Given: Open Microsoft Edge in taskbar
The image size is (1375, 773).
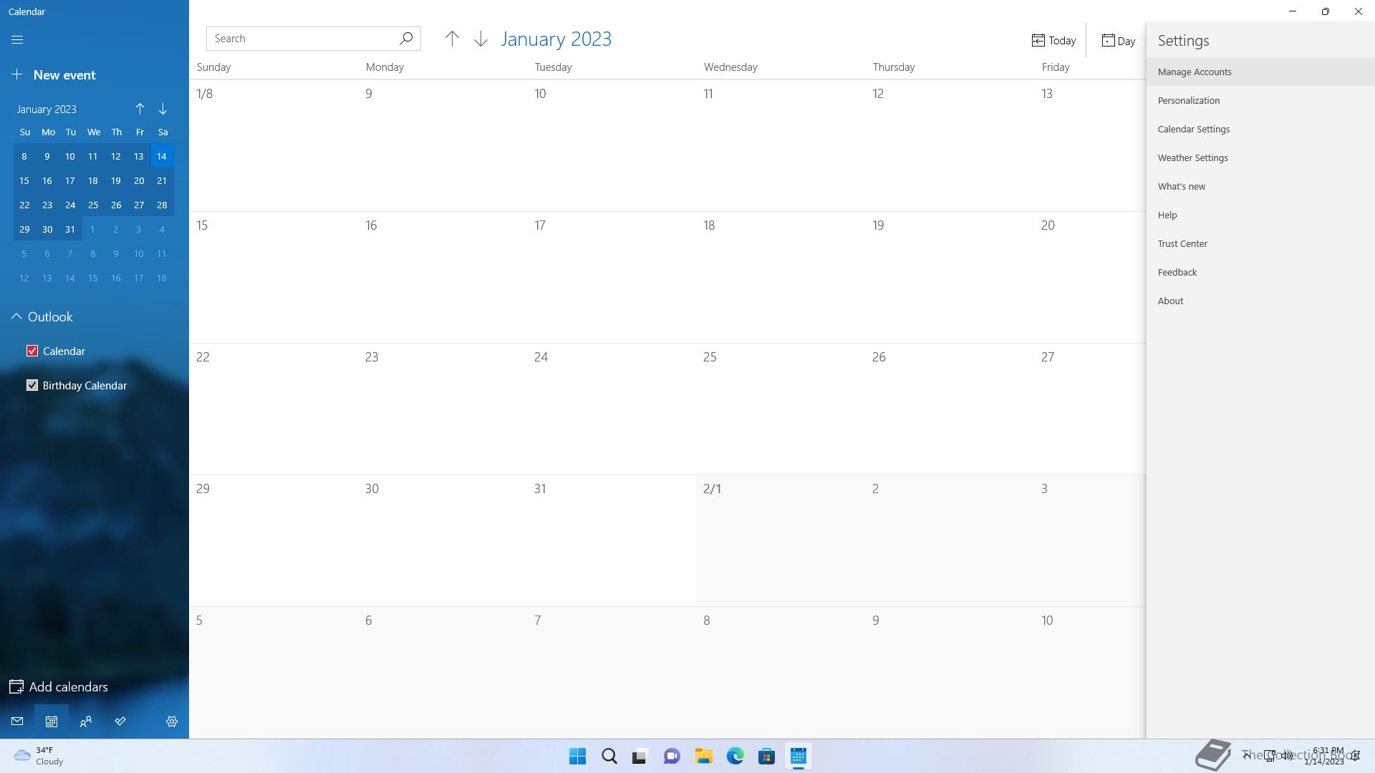Looking at the screenshot, I should coord(735,756).
